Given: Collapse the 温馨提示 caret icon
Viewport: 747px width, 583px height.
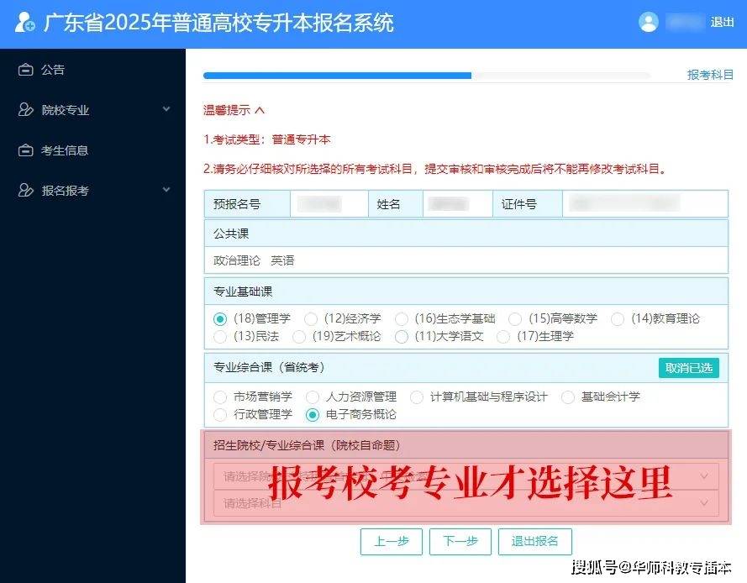Looking at the screenshot, I should (260, 111).
